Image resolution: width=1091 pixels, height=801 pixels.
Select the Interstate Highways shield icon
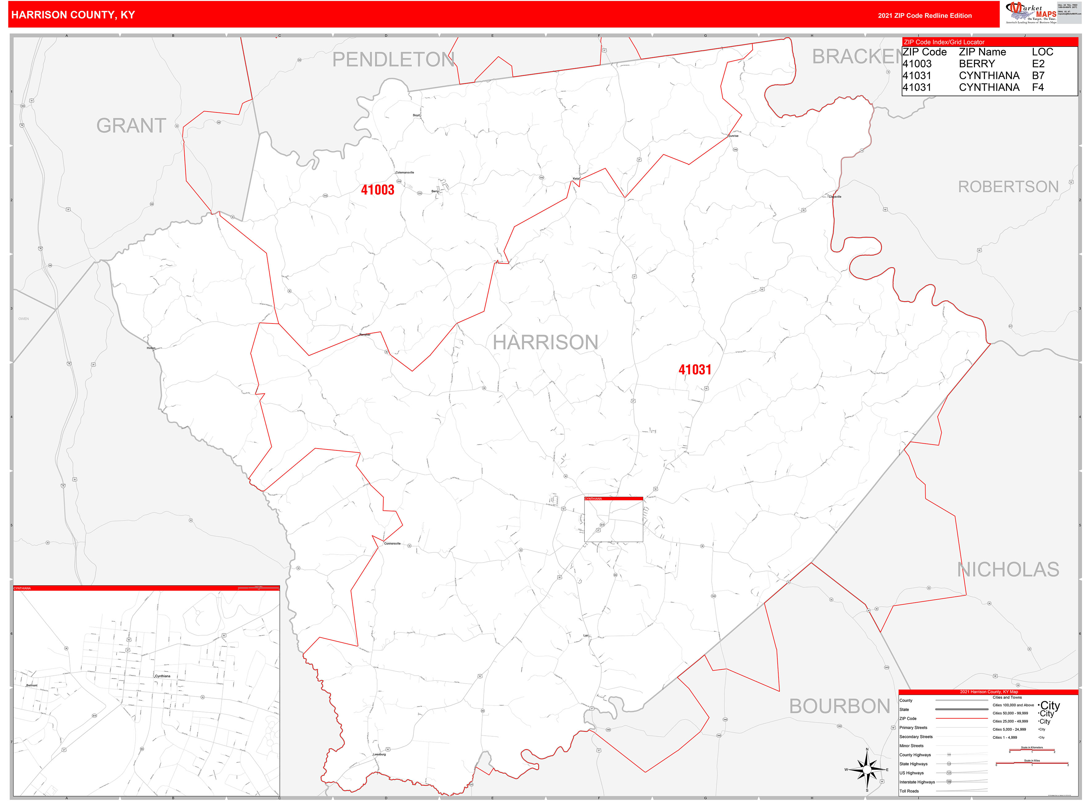(949, 782)
